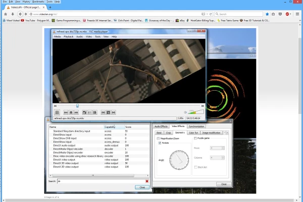Screen dimensions: 303x202
Task: Switch to the Audio Effects tab
Action: coord(161,126)
